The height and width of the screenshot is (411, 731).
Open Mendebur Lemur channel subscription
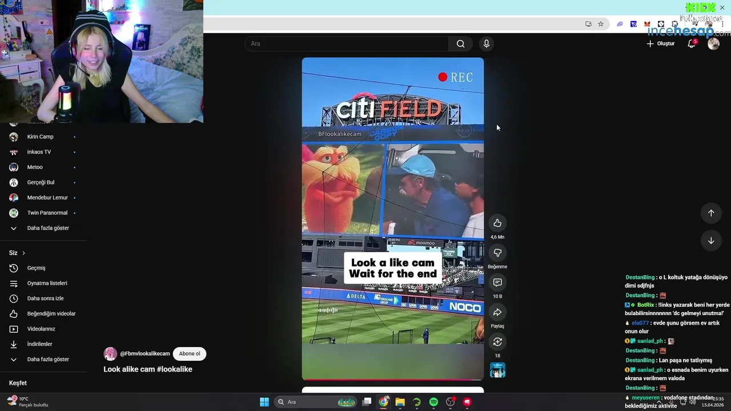pyautogui.click(x=43, y=198)
